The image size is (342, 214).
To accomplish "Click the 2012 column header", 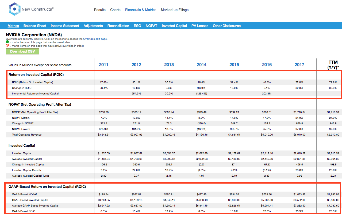I will pos(136,65).
